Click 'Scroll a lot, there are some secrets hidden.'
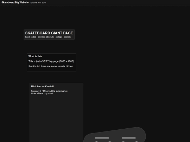Image resolution: width=190 pixels, height=142 pixels. pos(51,66)
